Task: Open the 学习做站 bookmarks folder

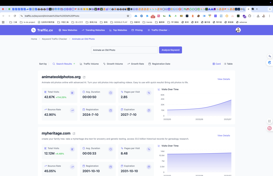Action: (x=173, y=22)
